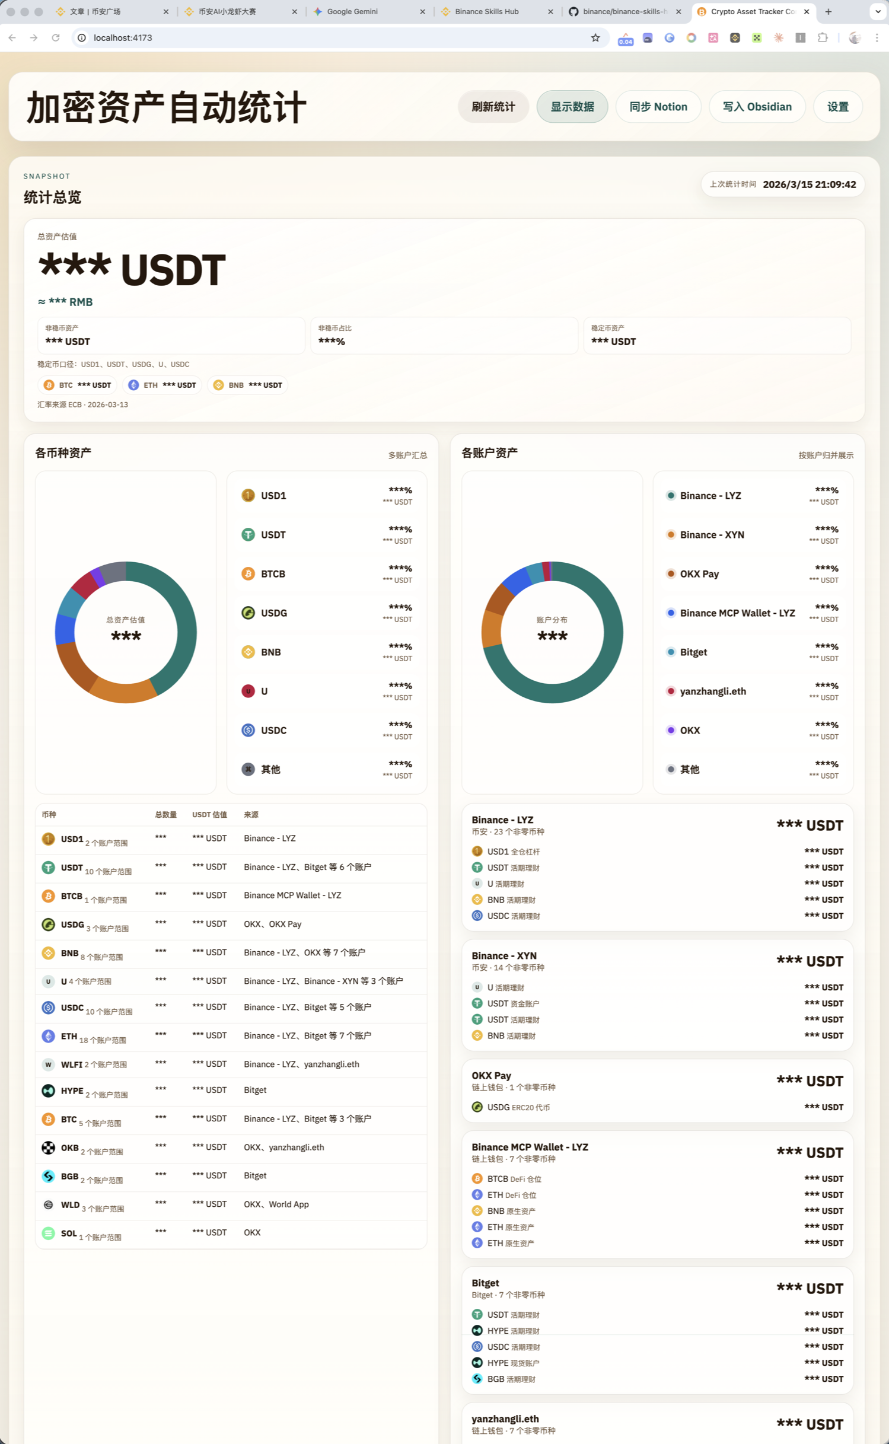Bookmark this page with the star icon
The image size is (889, 1444).
point(595,37)
